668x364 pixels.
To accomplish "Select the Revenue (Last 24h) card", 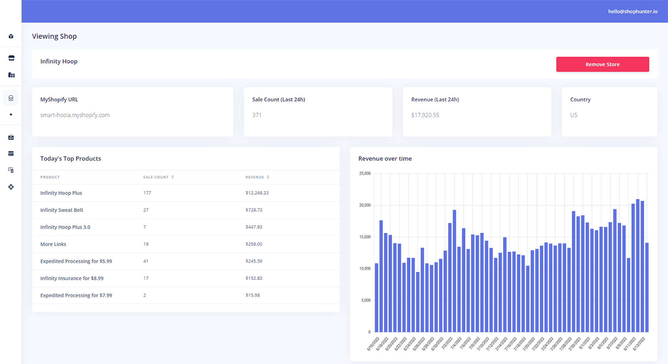I will (477, 112).
